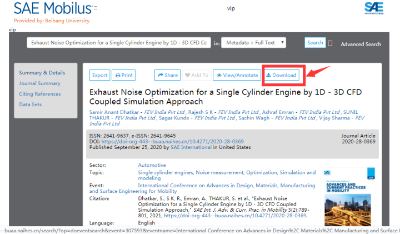Click the Single cylinder engines topic
400x234 pixels.
pos(166,172)
